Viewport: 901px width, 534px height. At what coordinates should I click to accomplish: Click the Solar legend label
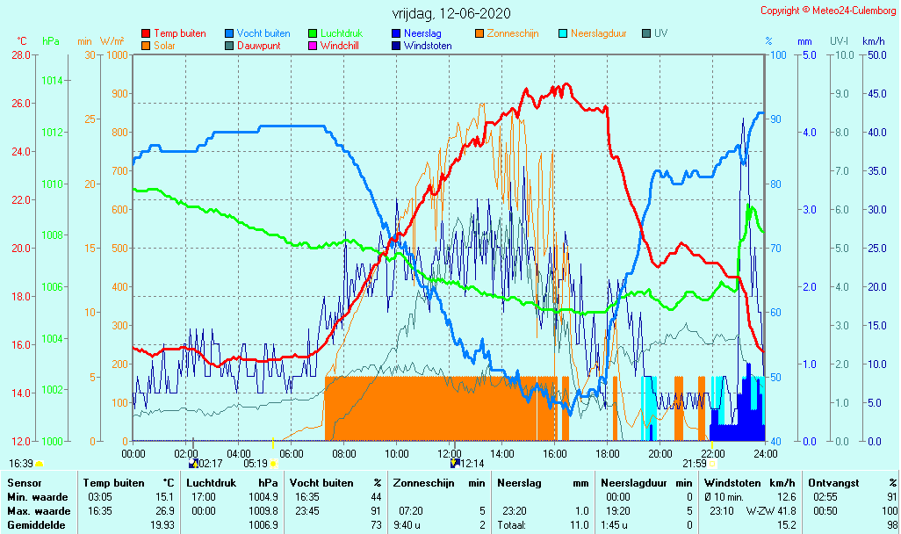click(x=165, y=46)
